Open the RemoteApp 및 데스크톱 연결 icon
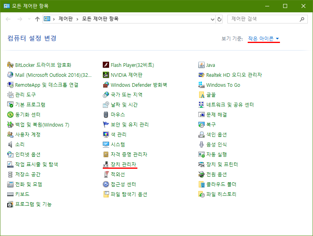 (10, 85)
